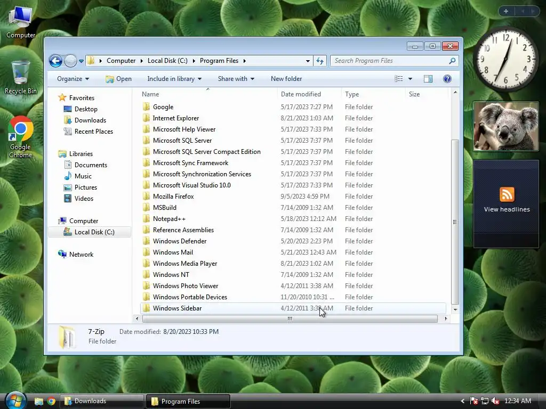Image resolution: width=546 pixels, height=409 pixels.
Task: Select Local Disk (C:) in breadcrumb path
Action: coord(167,61)
